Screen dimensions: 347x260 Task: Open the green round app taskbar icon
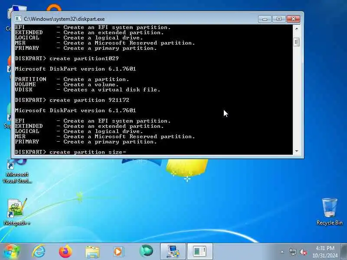pyautogui.click(x=146, y=251)
